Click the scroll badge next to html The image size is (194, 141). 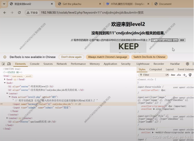click(x=29, y=76)
